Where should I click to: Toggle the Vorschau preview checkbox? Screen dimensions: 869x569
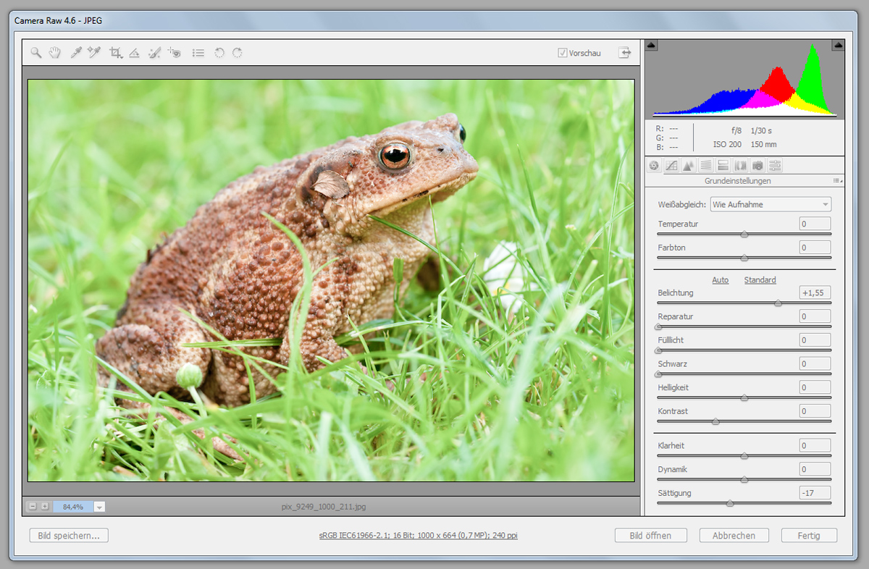[x=562, y=53]
